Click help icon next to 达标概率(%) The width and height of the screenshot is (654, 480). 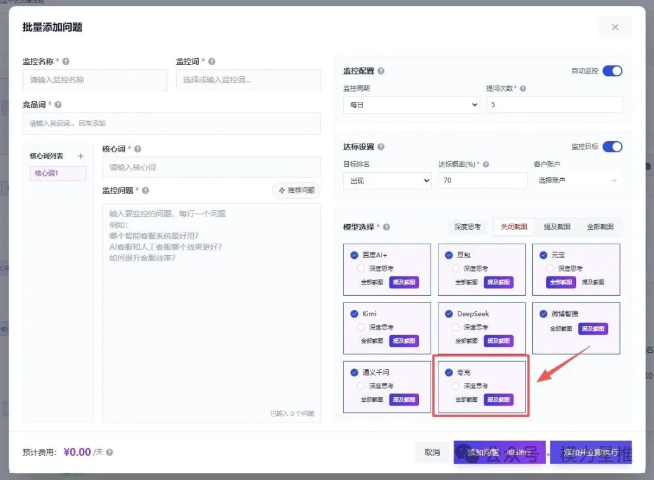click(x=486, y=164)
